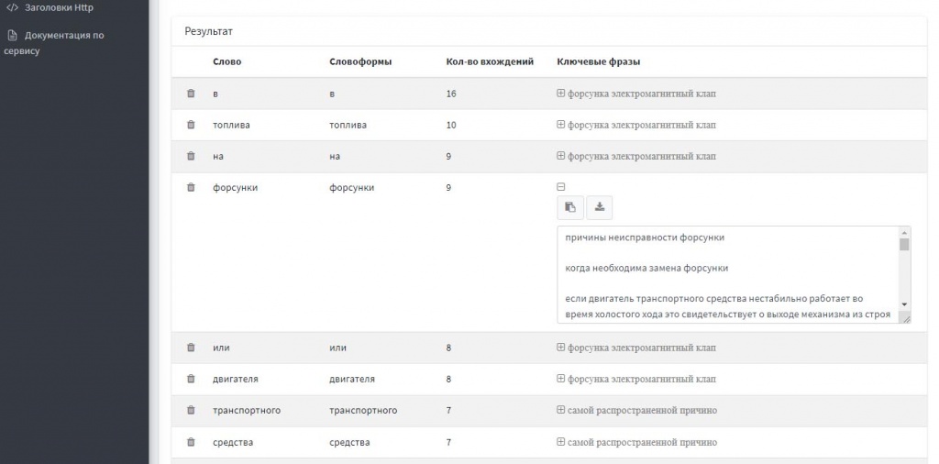Delete the 'транспортного' row

point(191,410)
